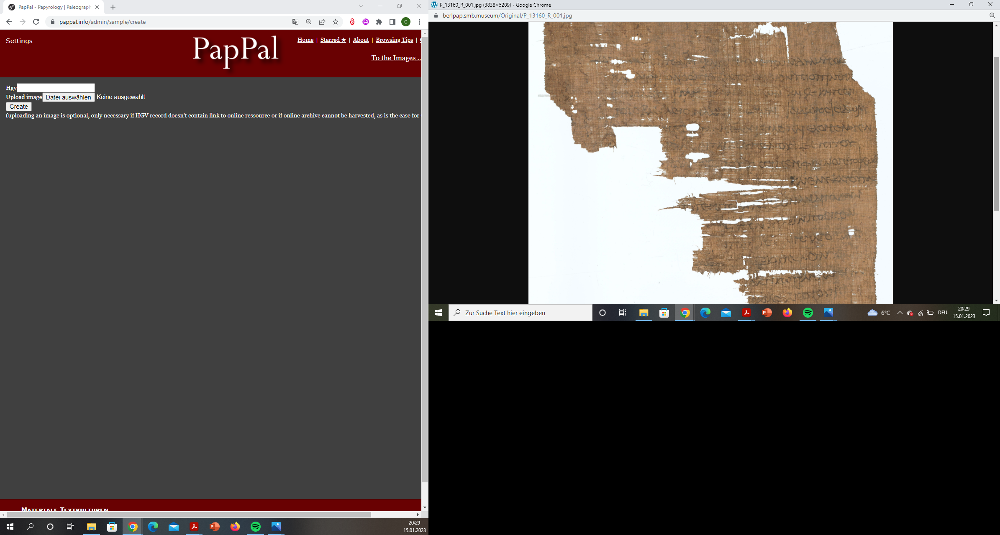The height and width of the screenshot is (535, 1000).
Task: Close the PapPal browser tab
Action: [97, 7]
